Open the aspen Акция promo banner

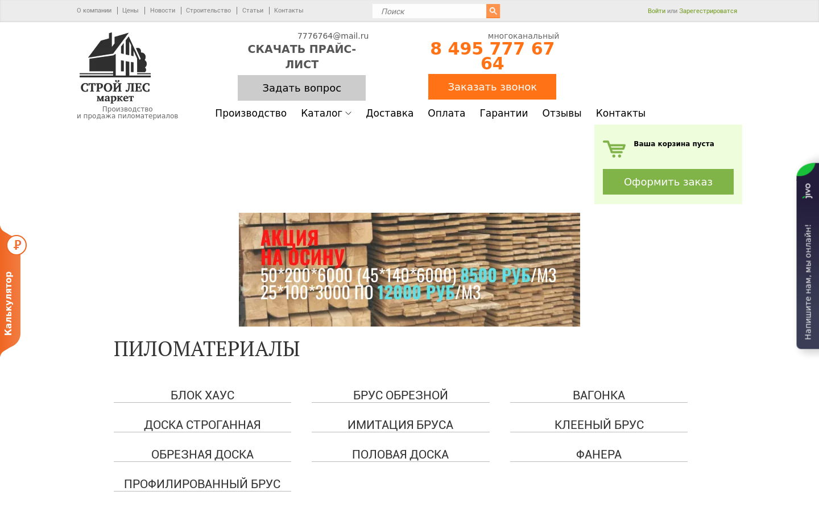click(x=409, y=270)
